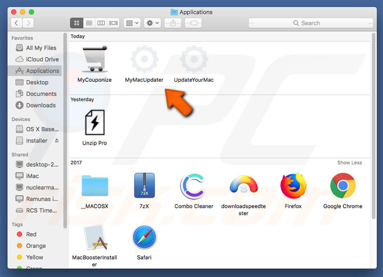Click the Combo Cleaner icon
383x277 pixels.
tap(193, 186)
